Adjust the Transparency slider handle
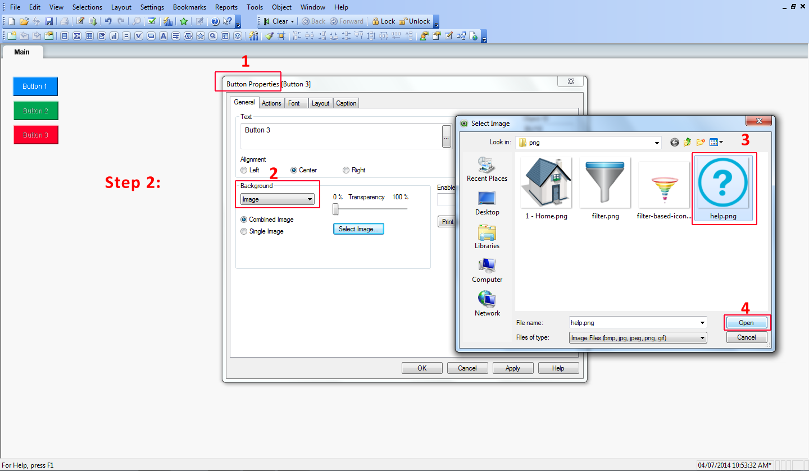The height and width of the screenshot is (471, 809). [335, 209]
